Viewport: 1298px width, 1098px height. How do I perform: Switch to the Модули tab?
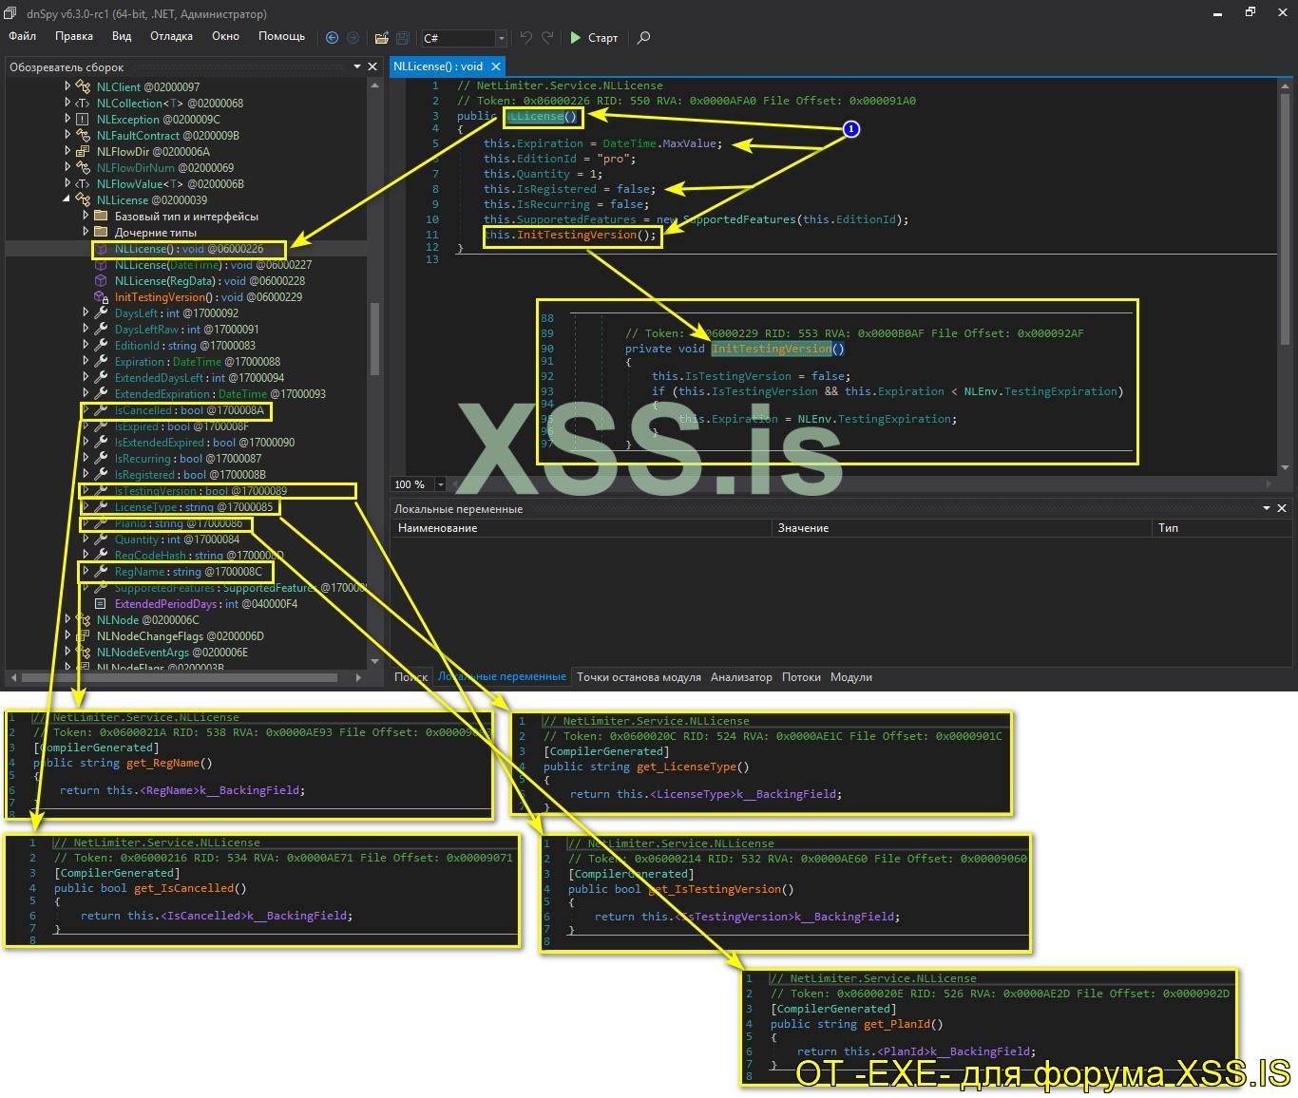coord(851,677)
